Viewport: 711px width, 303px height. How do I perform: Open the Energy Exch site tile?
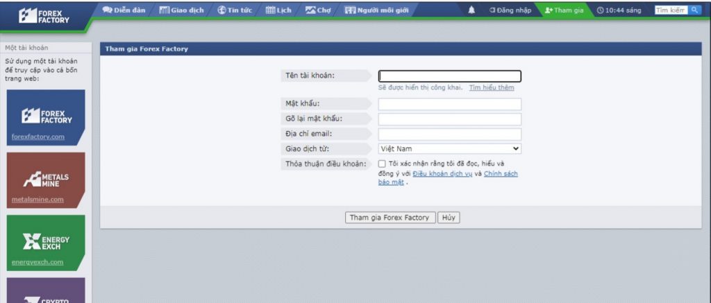coord(46,242)
